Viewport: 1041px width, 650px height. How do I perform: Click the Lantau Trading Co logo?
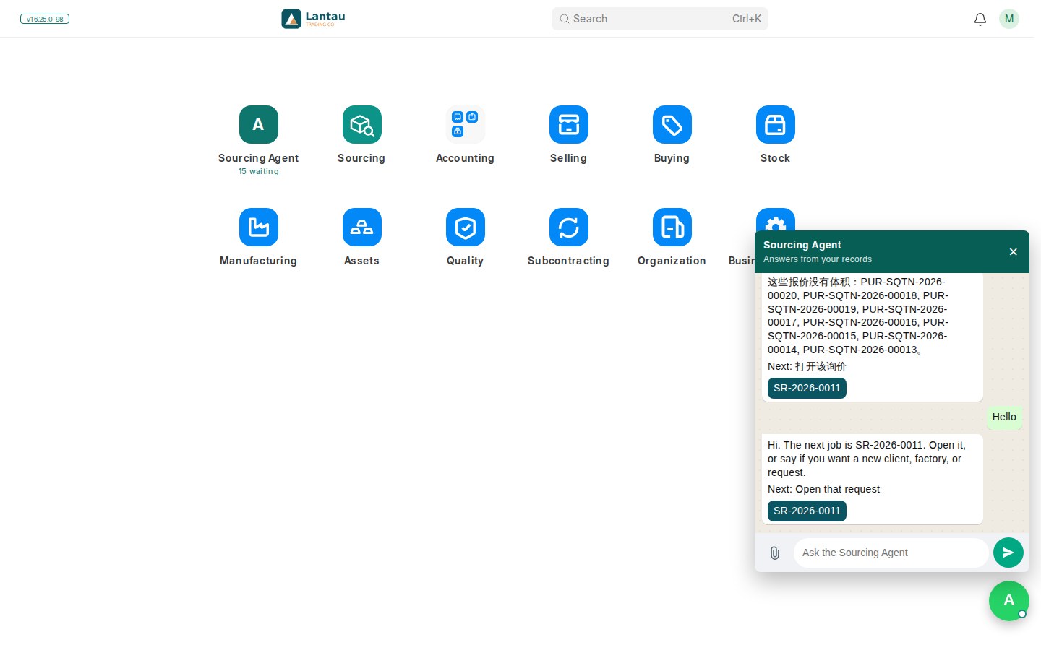(x=313, y=19)
